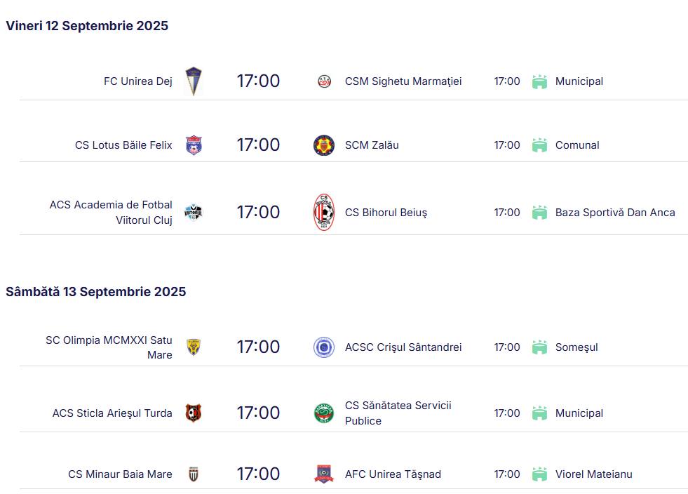This screenshot has height=494, width=688.
Task: Click the CS Bihorul Beiuș club crest
Action: click(x=324, y=213)
